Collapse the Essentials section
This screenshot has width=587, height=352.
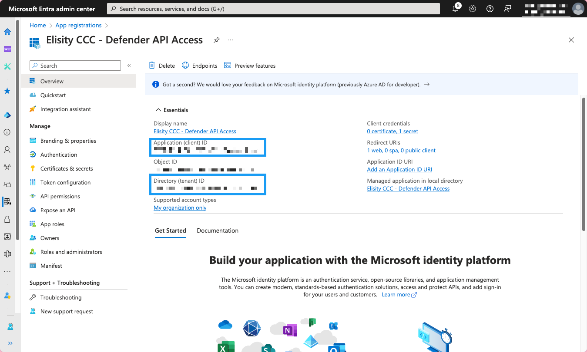tap(158, 110)
